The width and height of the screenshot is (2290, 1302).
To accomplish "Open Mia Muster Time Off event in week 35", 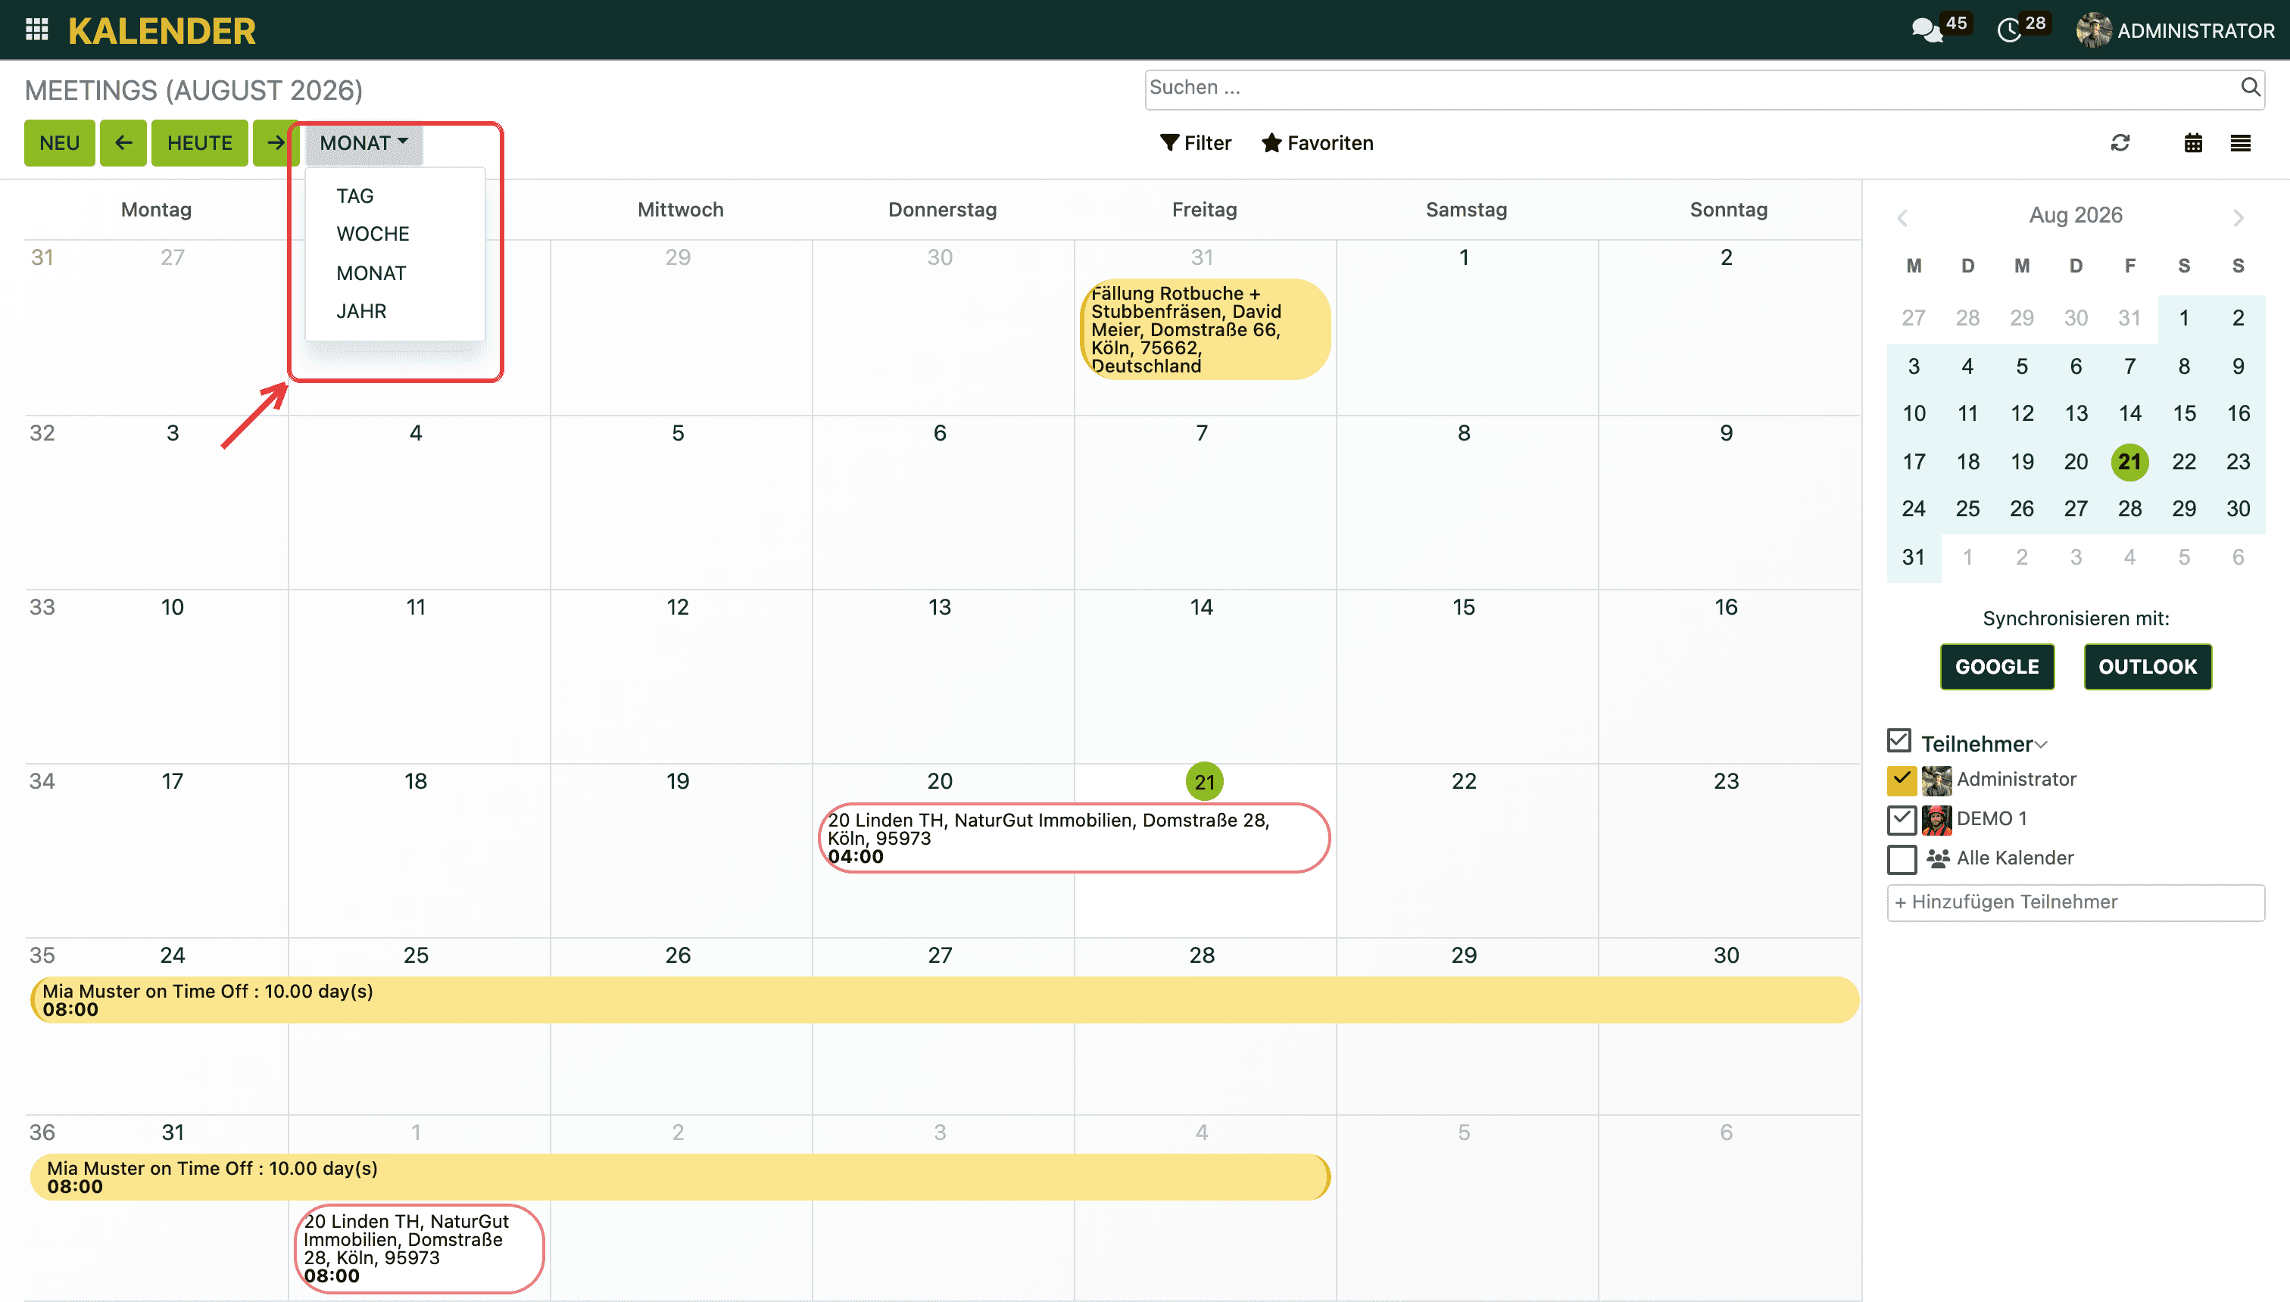I will (944, 1000).
